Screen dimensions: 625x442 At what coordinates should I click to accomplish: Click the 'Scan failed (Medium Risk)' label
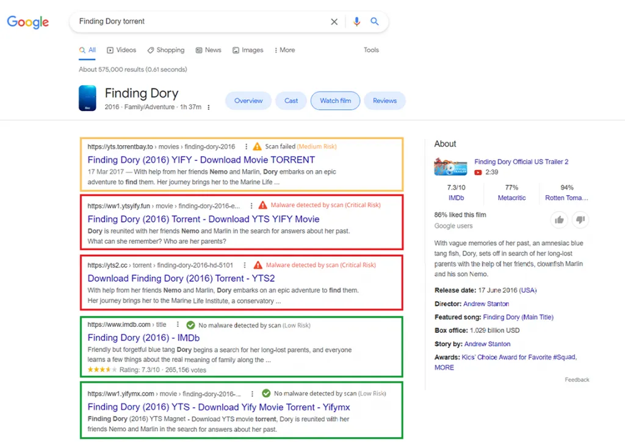(301, 146)
